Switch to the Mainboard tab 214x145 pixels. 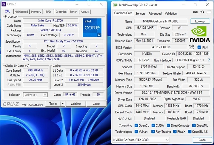(21, 12)
